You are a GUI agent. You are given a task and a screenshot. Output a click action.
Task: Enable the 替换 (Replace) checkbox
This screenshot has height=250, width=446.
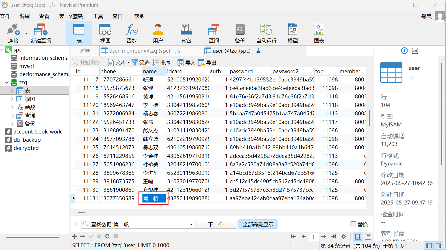pos(353,224)
